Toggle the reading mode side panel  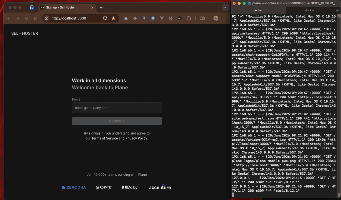(202, 18)
